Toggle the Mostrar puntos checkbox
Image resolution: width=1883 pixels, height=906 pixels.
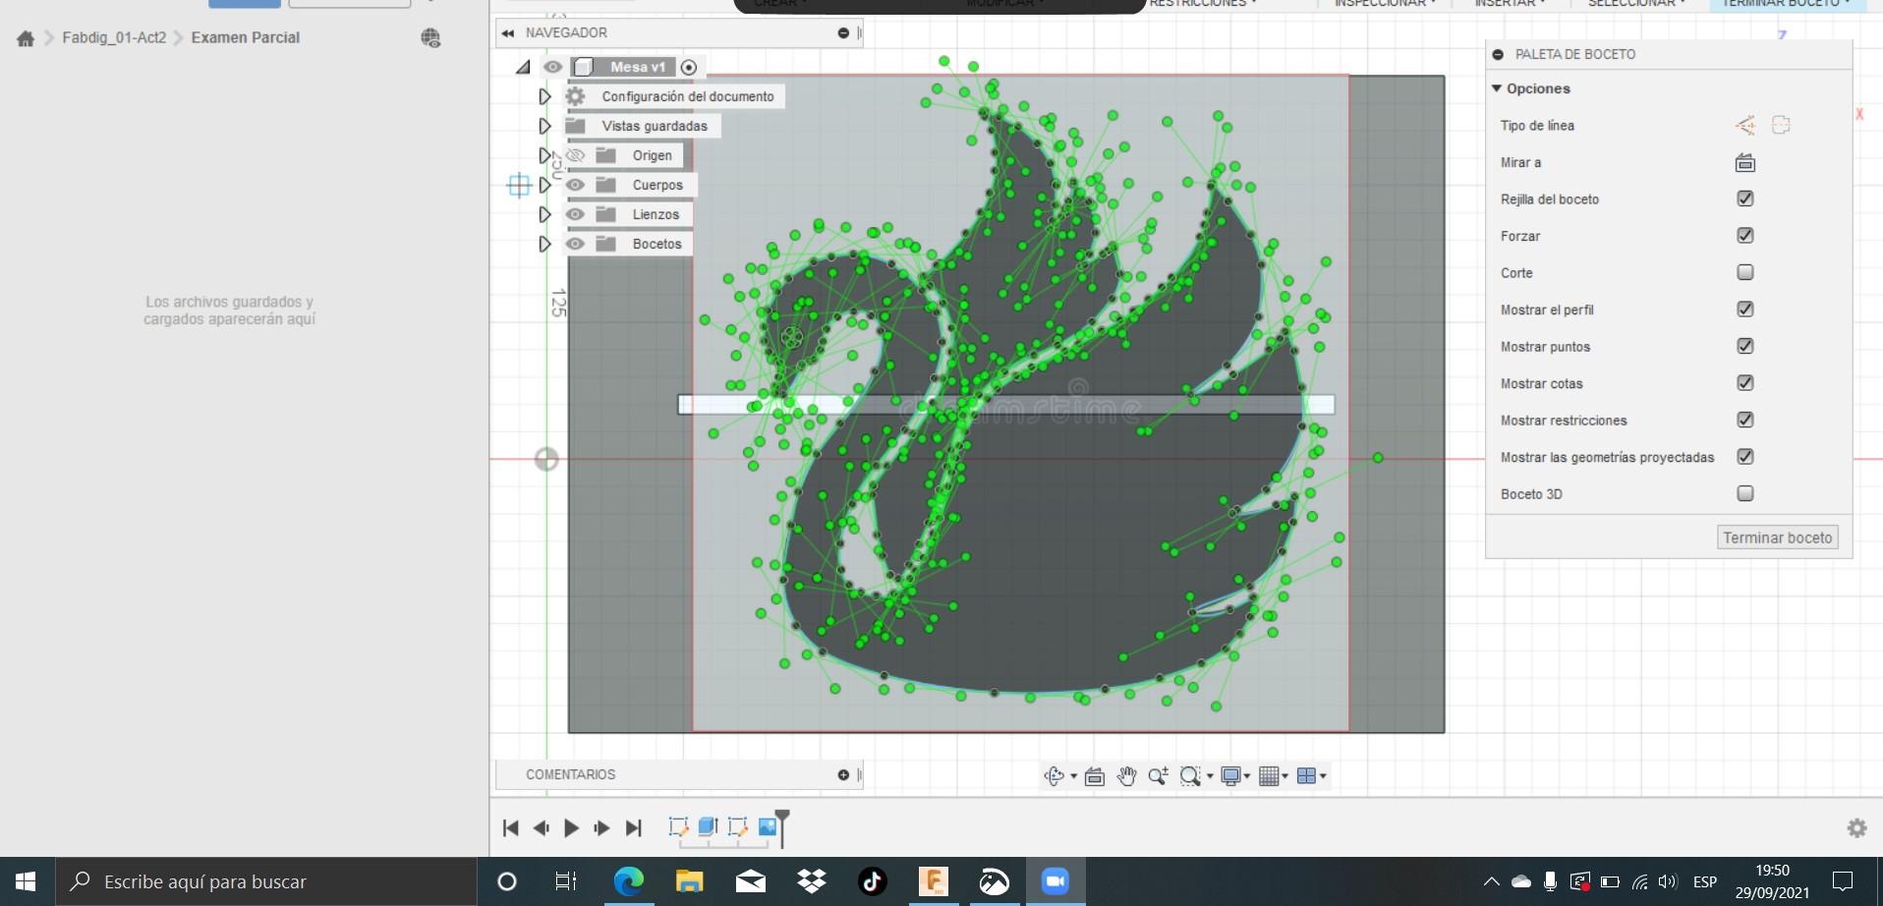1745,346
